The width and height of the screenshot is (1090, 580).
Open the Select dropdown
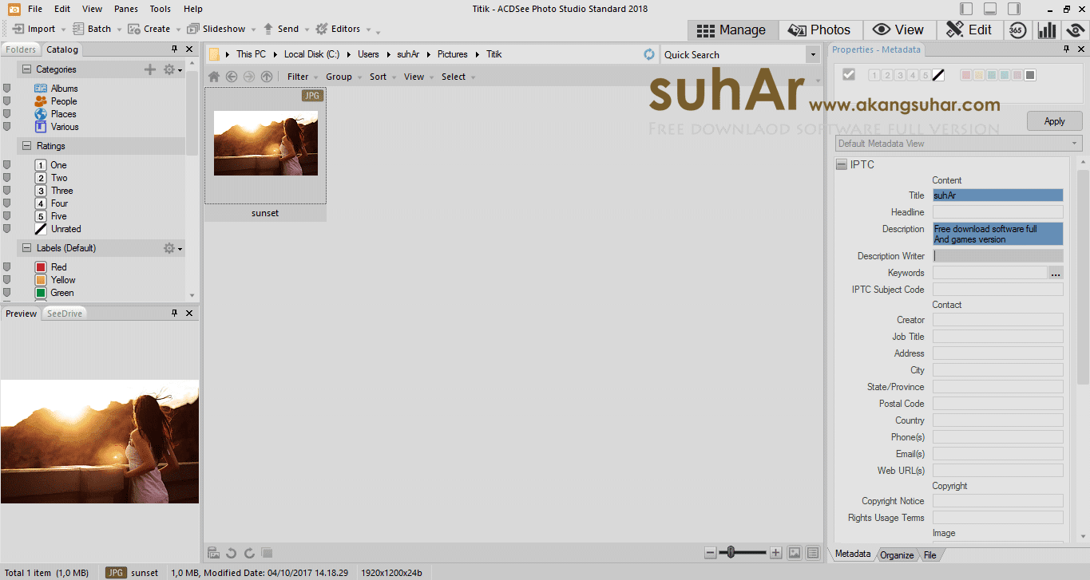[x=458, y=77]
